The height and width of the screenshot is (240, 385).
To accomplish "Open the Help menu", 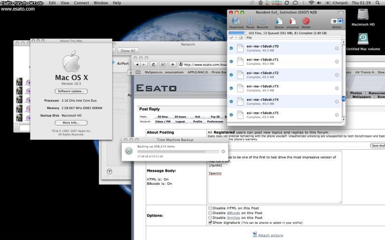I will point(117,3).
